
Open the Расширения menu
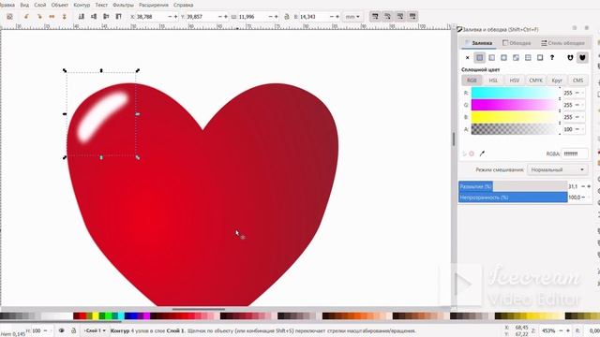pyautogui.click(x=154, y=5)
